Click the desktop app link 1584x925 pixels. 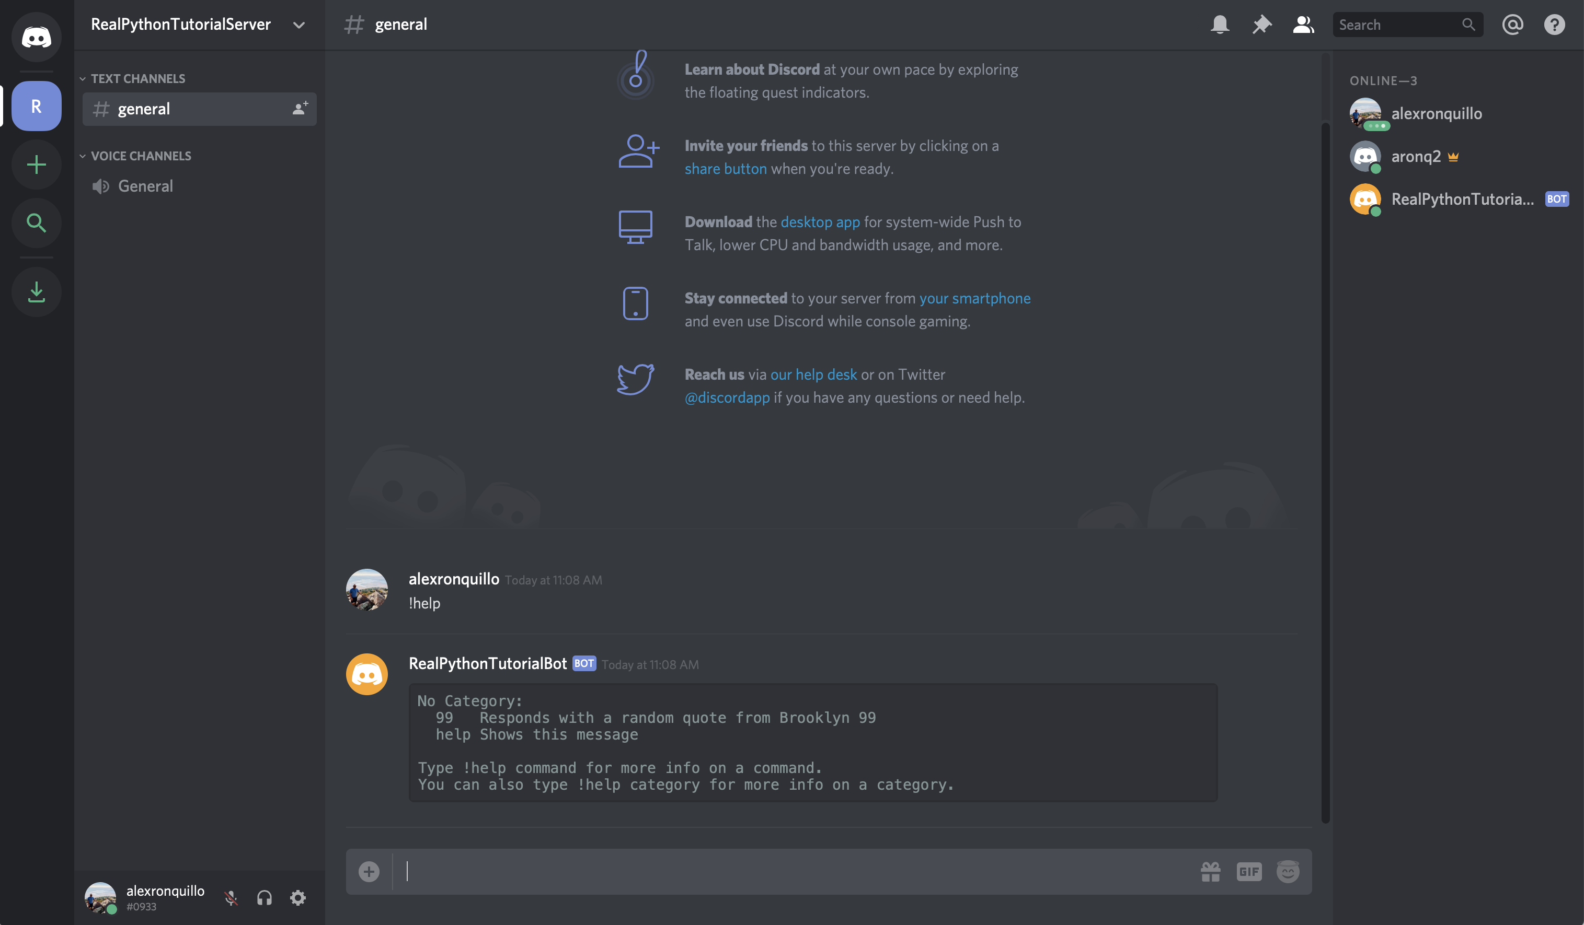point(821,221)
